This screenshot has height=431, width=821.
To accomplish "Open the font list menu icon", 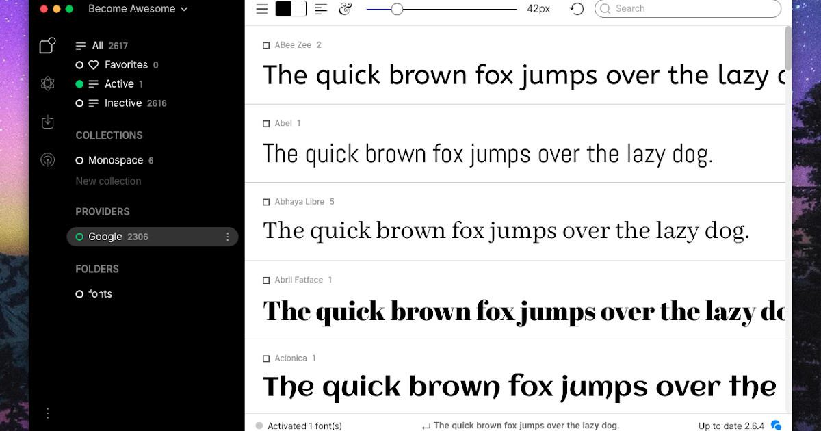I will point(261,9).
